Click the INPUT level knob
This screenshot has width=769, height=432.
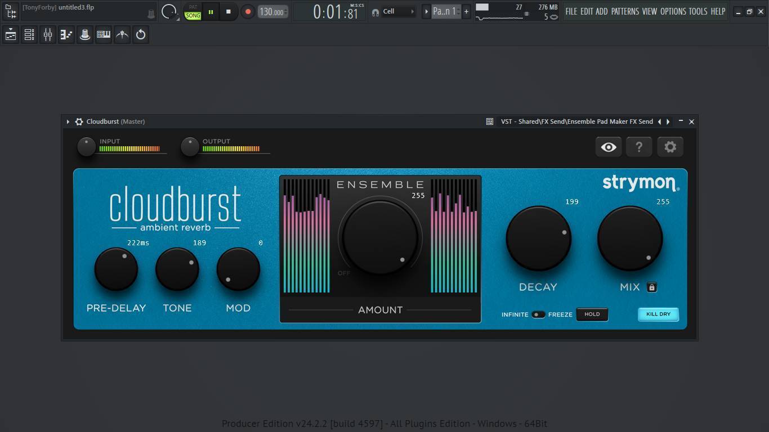pos(86,146)
